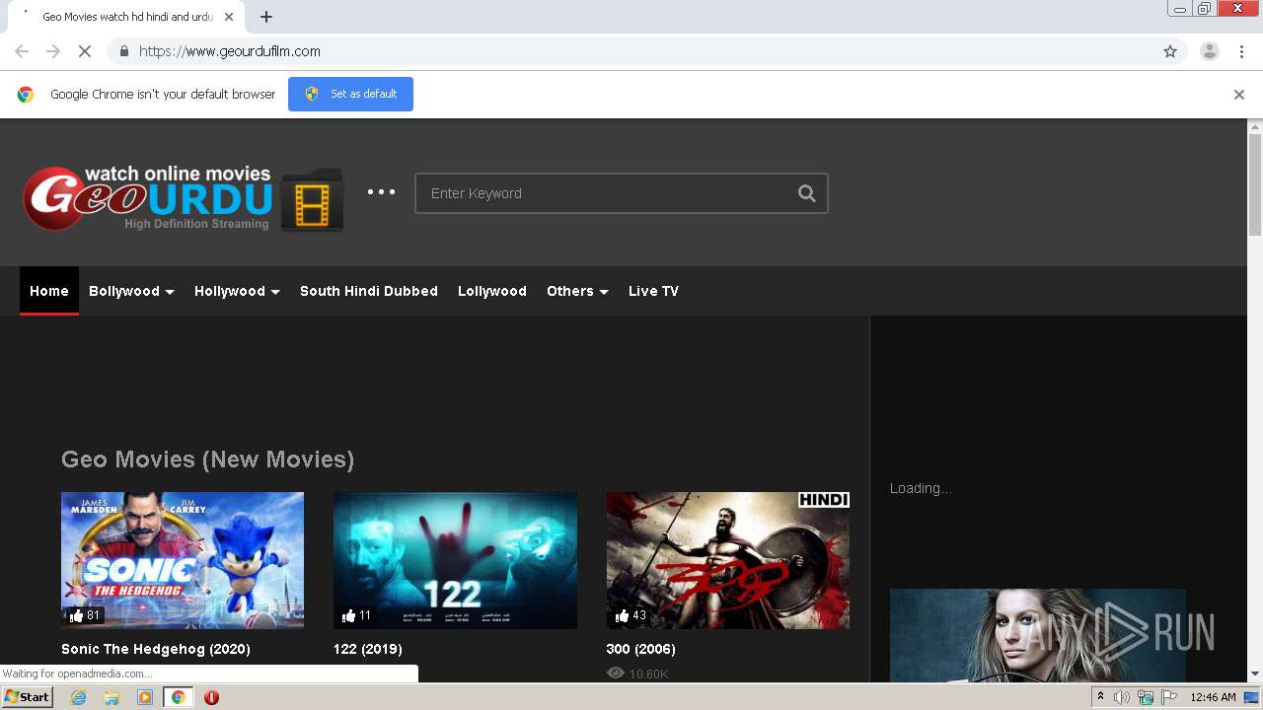This screenshot has height=710, width=1263.
Task: Open the 300 movie thumbnail
Action: (x=728, y=560)
